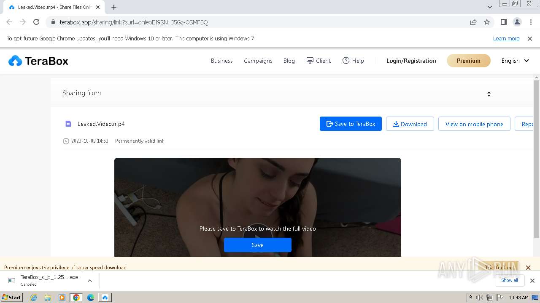
Task: Click the network tray icon
Action: coord(489,298)
